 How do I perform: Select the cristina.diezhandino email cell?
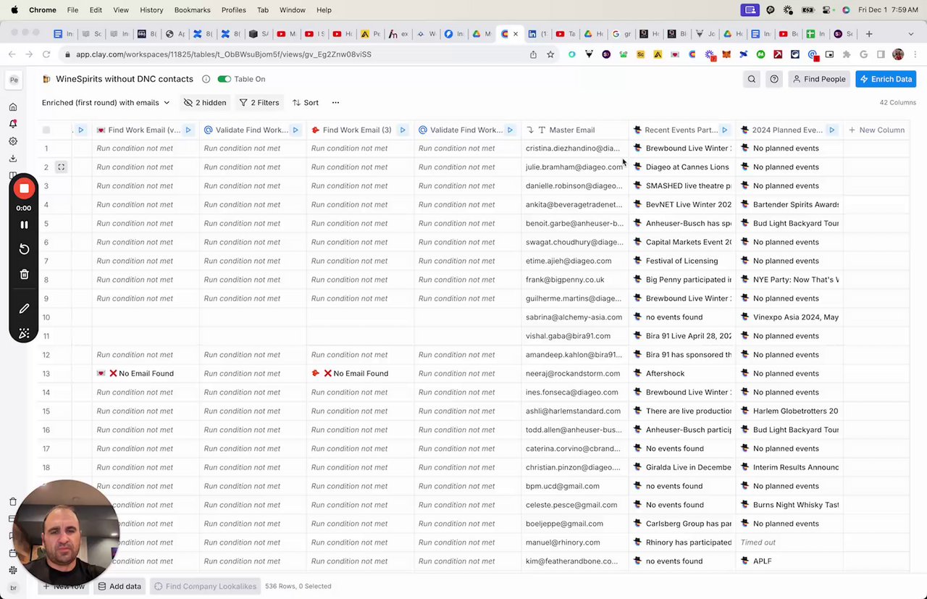tap(575, 148)
